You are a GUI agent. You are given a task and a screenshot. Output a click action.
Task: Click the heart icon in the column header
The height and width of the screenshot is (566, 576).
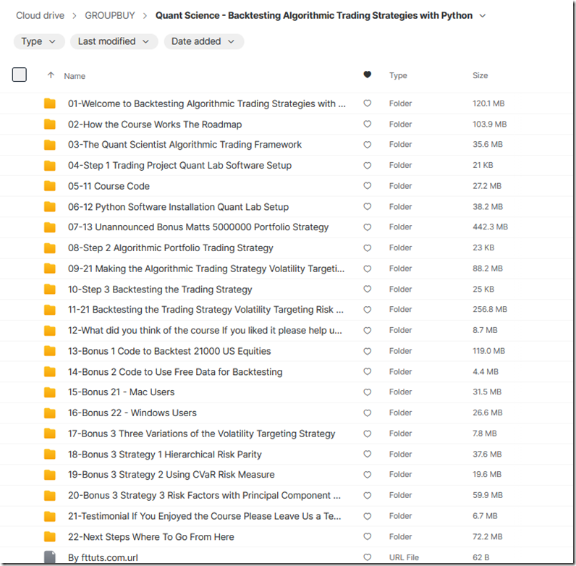[368, 75]
